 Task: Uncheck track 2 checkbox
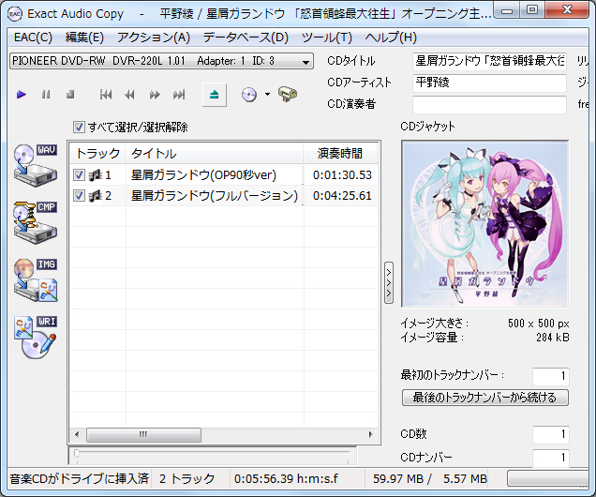80,196
